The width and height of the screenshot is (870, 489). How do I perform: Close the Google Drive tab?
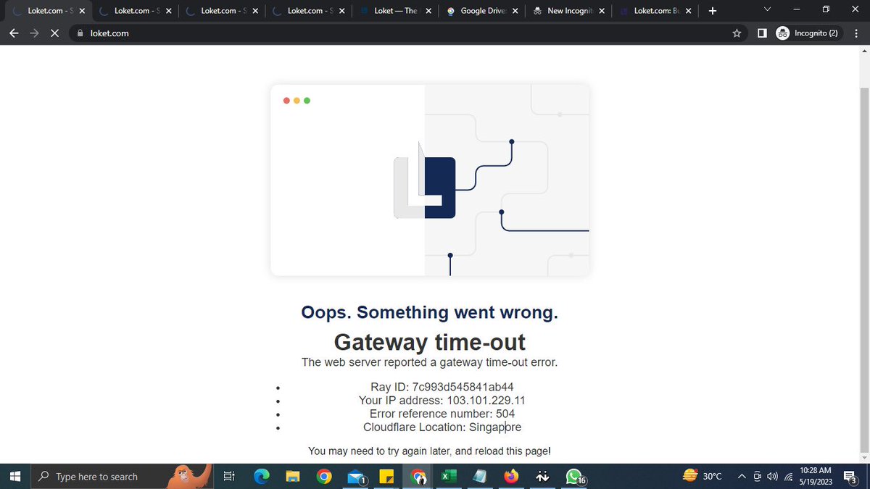pyautogui.click(x=515, y=11)
